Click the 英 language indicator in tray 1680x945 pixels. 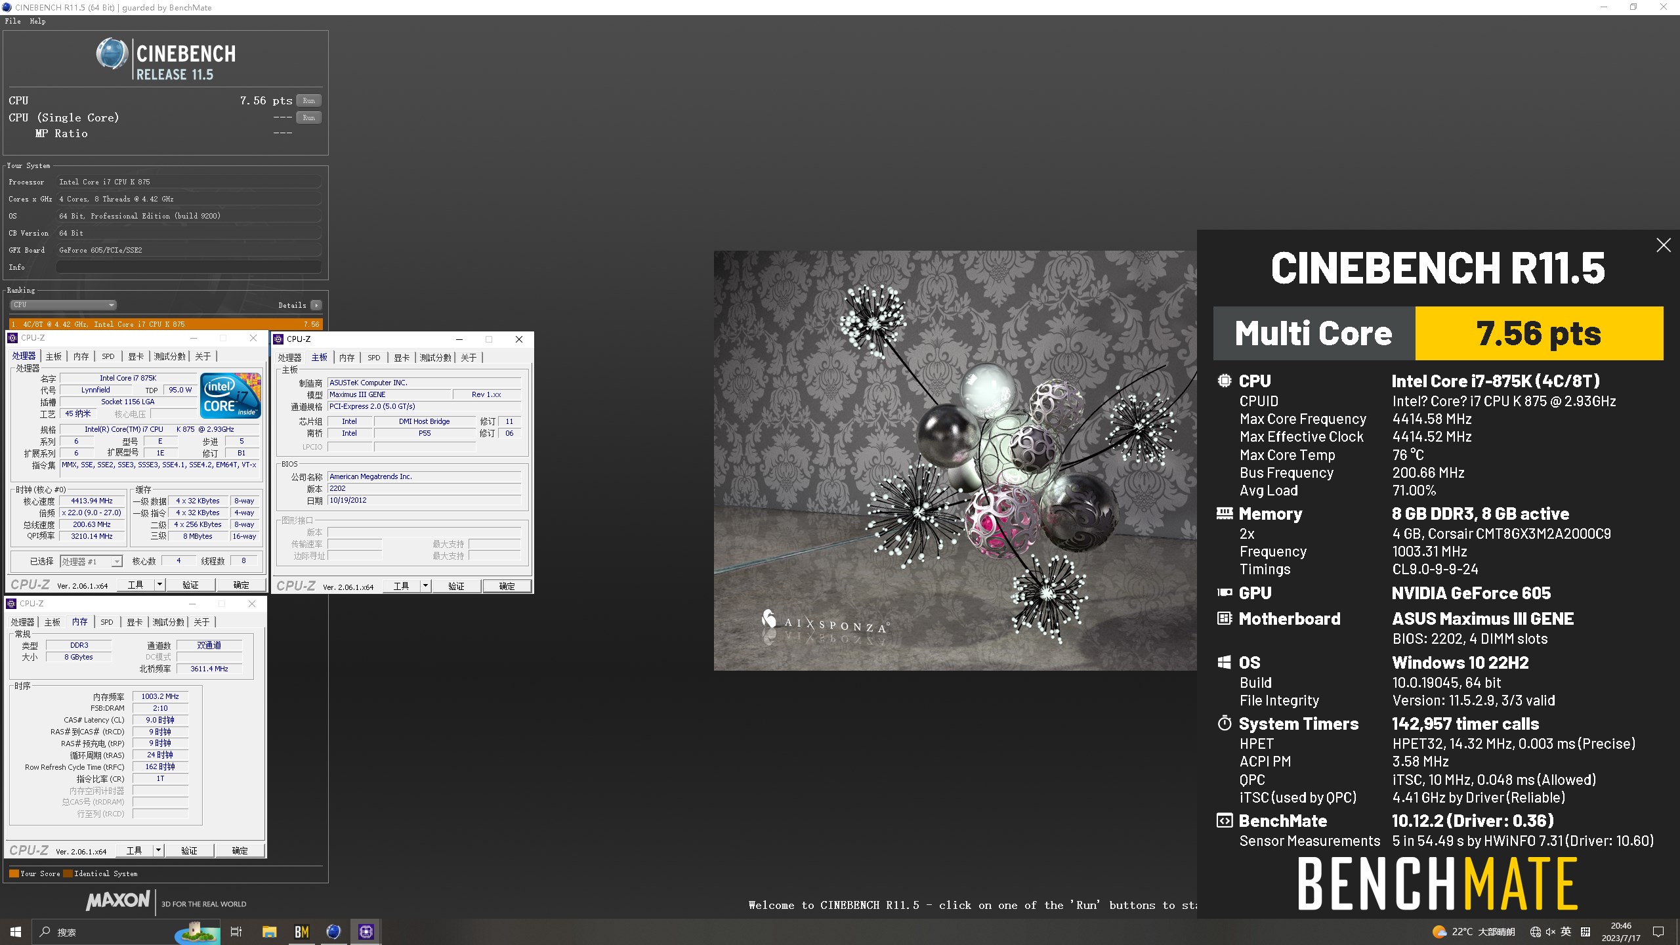[x=1566, y=932]
